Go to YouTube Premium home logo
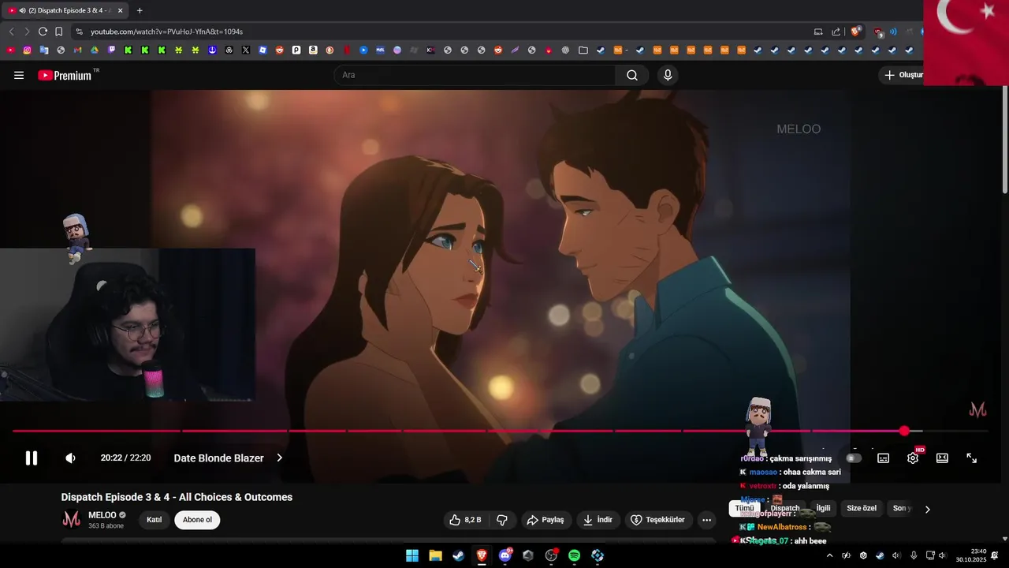The image size is (1009, 568). point(64,76)
